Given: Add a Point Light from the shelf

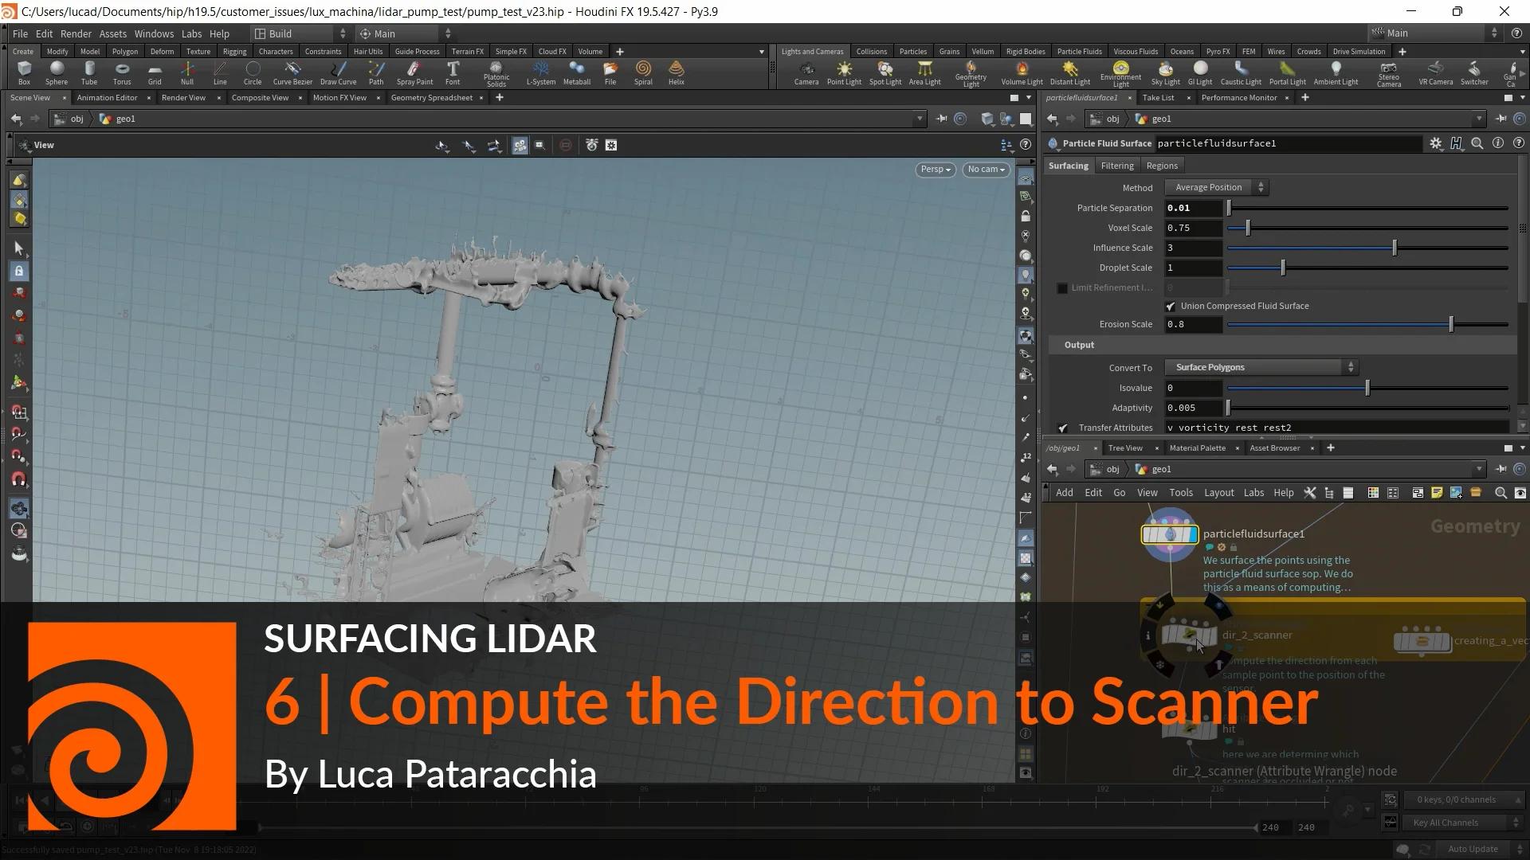Looking at the screenshot, I should click(x=843, y=72).
